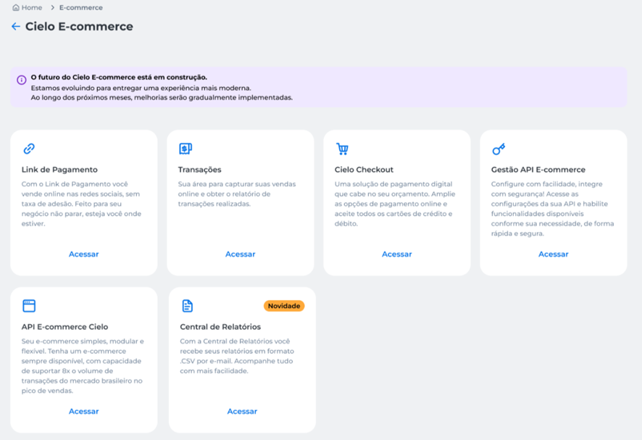Click the description beginning 'Sua área para capturar'
642x440 pixels.
(237, 194)
